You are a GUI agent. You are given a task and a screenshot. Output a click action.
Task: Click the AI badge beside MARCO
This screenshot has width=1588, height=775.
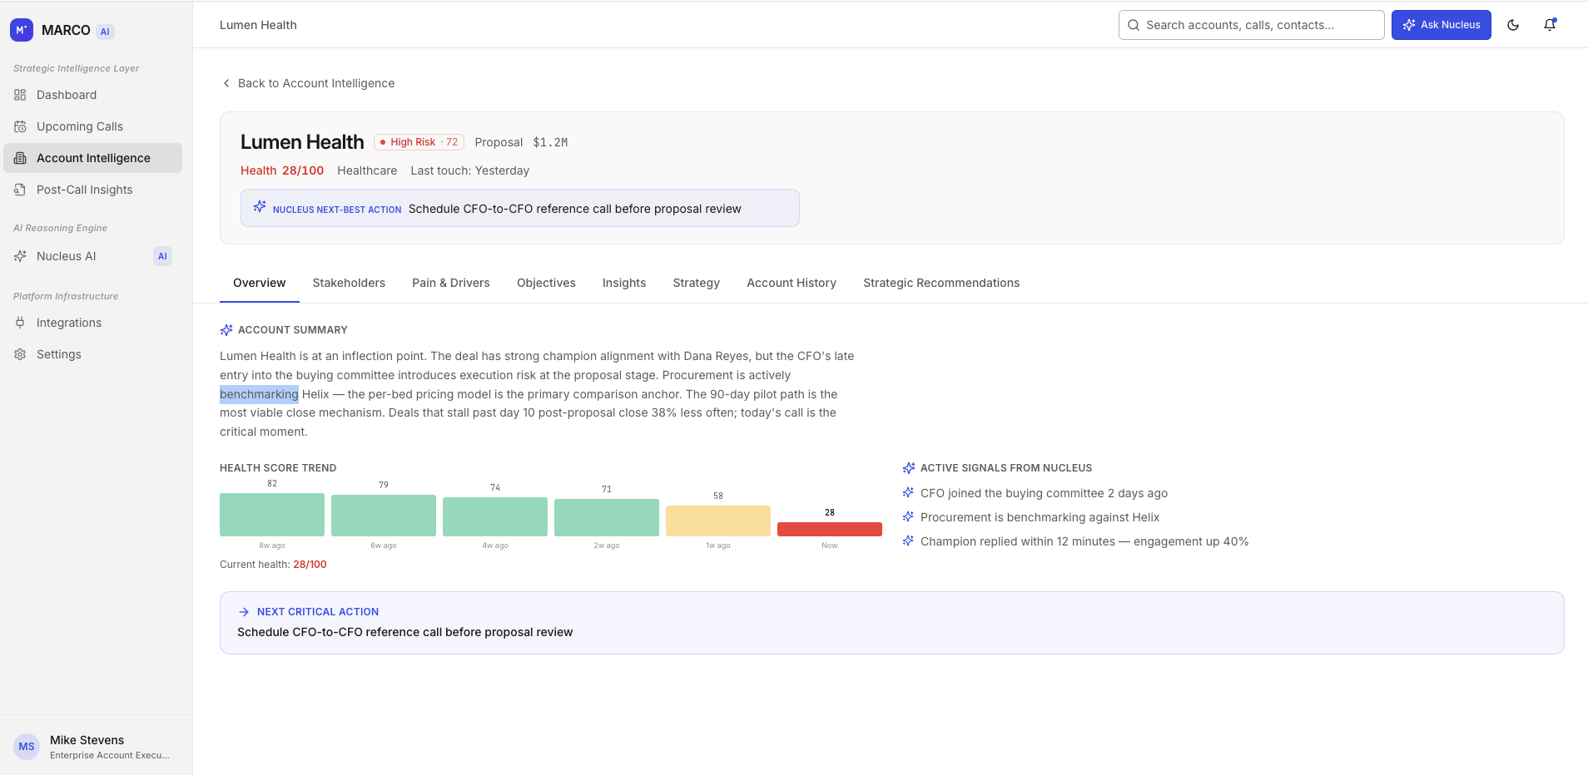point(105,32)
